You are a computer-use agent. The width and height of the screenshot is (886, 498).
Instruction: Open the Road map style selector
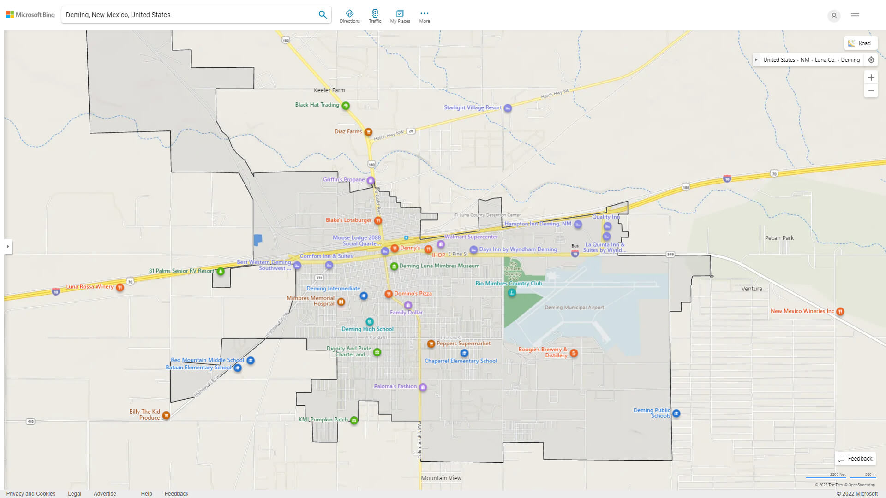pos(861,43)
